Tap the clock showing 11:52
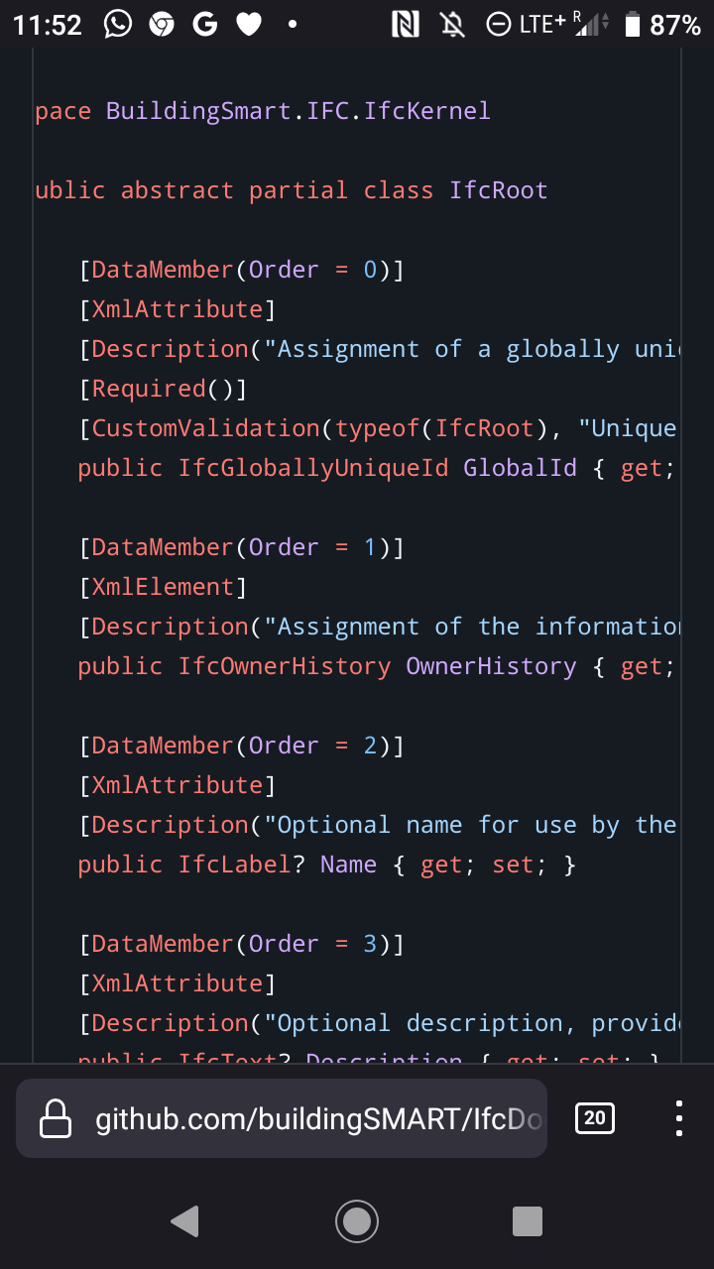Image resolution: width=714 pixels, height=1269 pixels. coord(47,23)
